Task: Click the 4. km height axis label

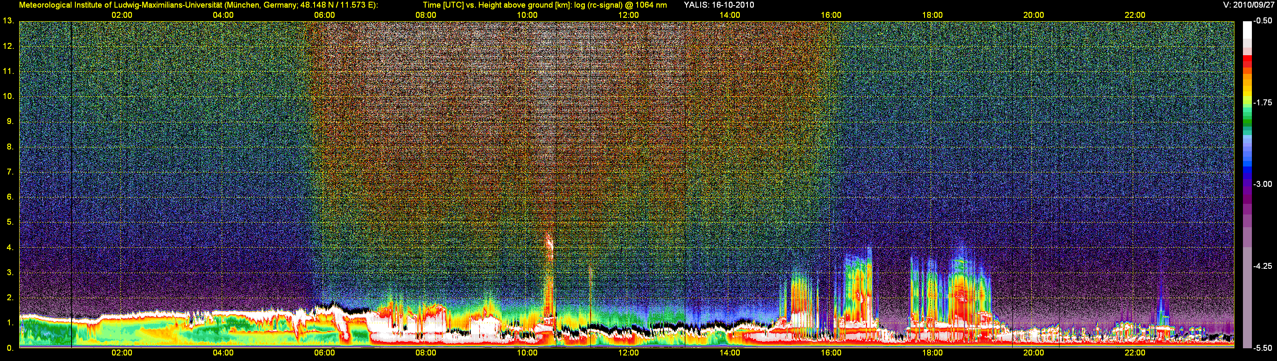Action: coord(10,247)
